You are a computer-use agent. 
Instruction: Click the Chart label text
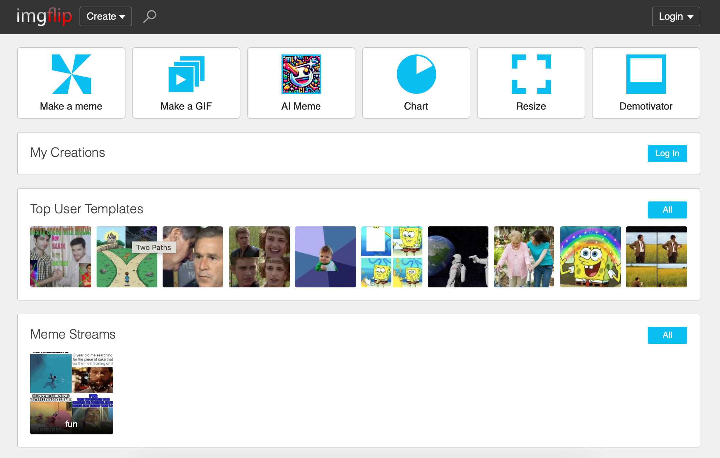416,106
